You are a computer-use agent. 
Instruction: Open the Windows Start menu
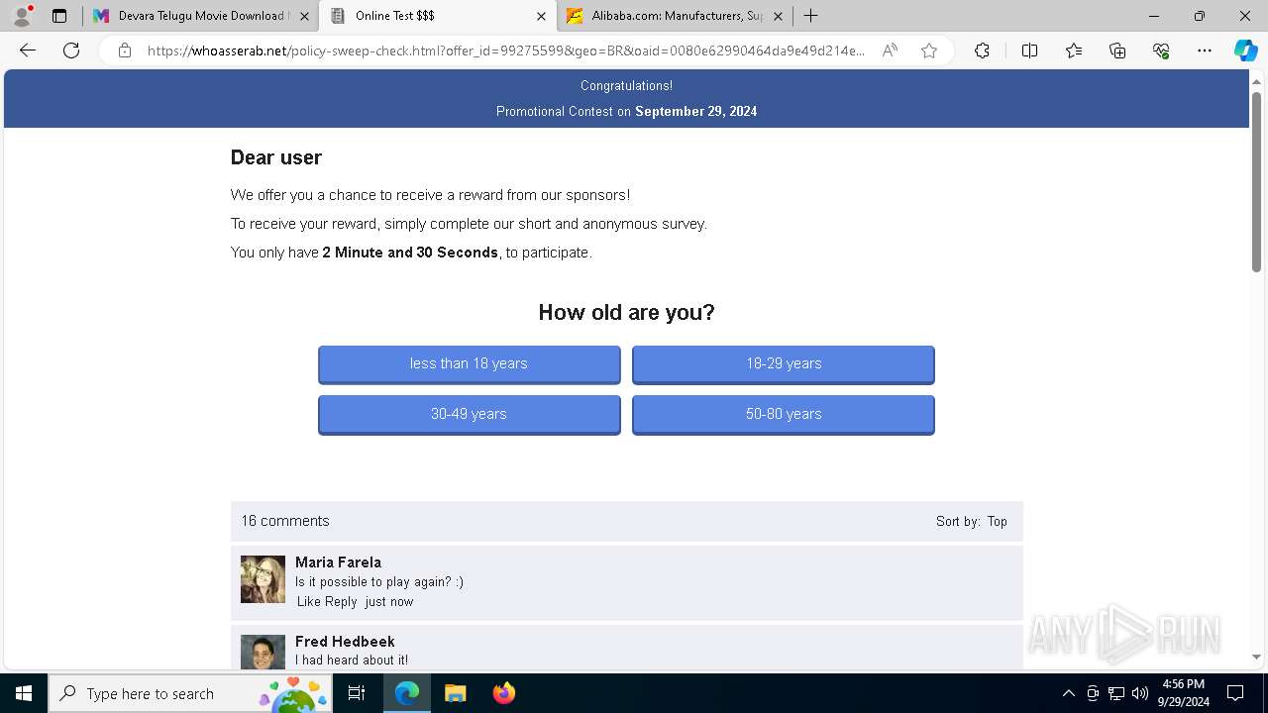(x=24, y=693)
